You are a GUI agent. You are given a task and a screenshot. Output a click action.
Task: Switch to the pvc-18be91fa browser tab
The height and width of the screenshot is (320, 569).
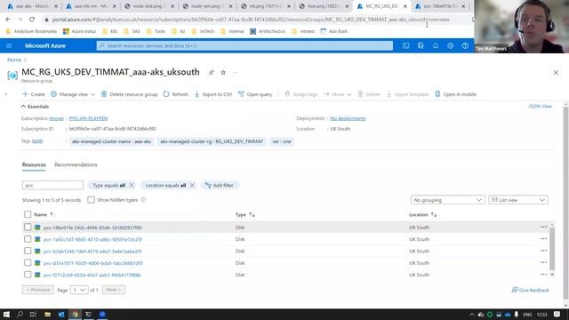coord(441,6)
